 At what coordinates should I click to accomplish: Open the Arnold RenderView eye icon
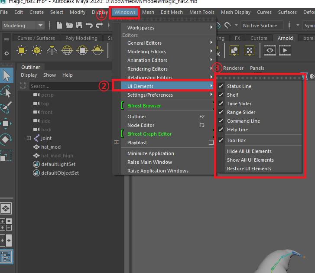[270, 50]
